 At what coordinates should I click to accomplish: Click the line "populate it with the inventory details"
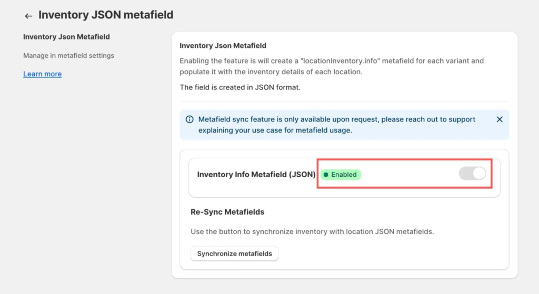click(x=271, y=72)
